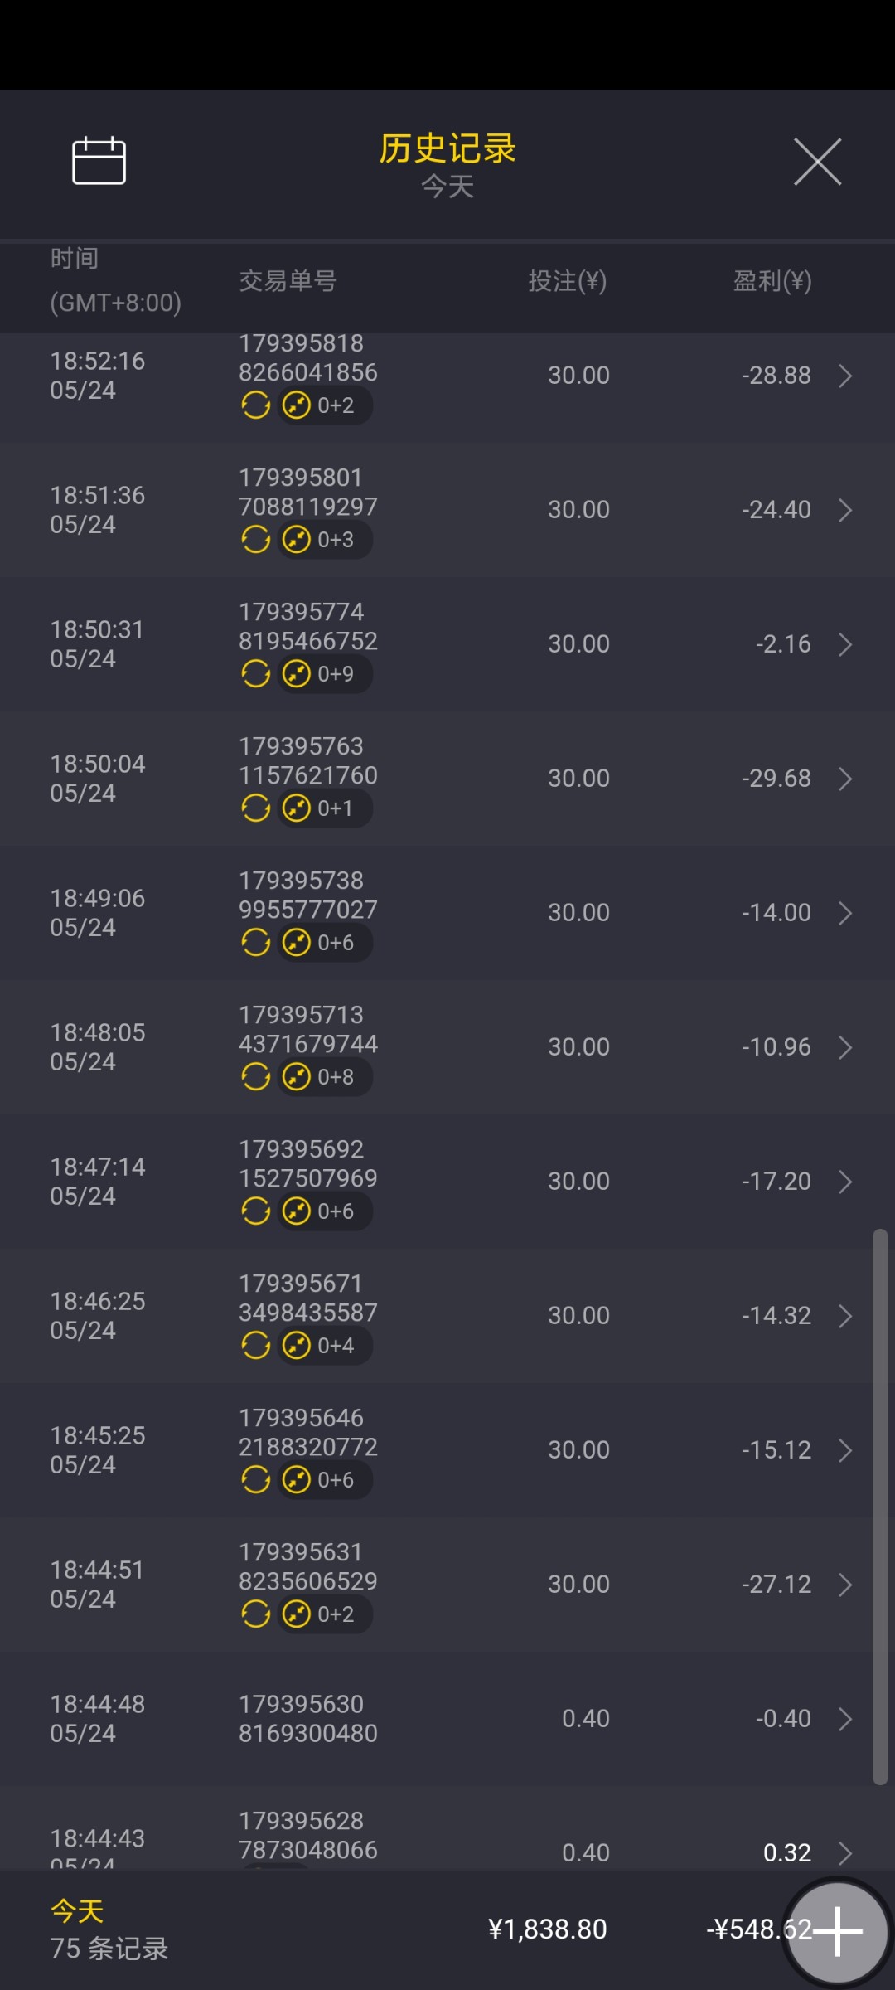Click the 盈利(¥) column header
Viewport: 895px width, 1990px height.
[x=772, y=281]
